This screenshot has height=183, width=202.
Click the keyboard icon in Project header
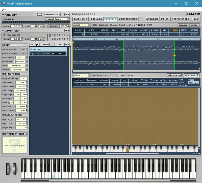click(x=39, y=14)
